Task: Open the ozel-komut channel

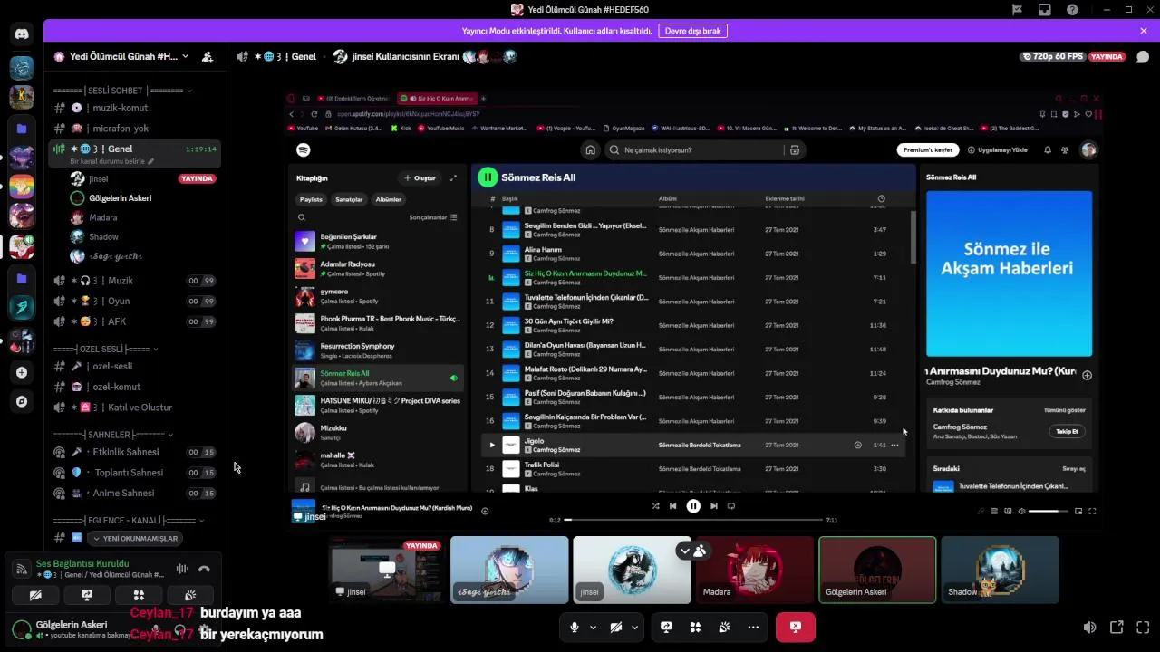Action: tap(134, 387)
